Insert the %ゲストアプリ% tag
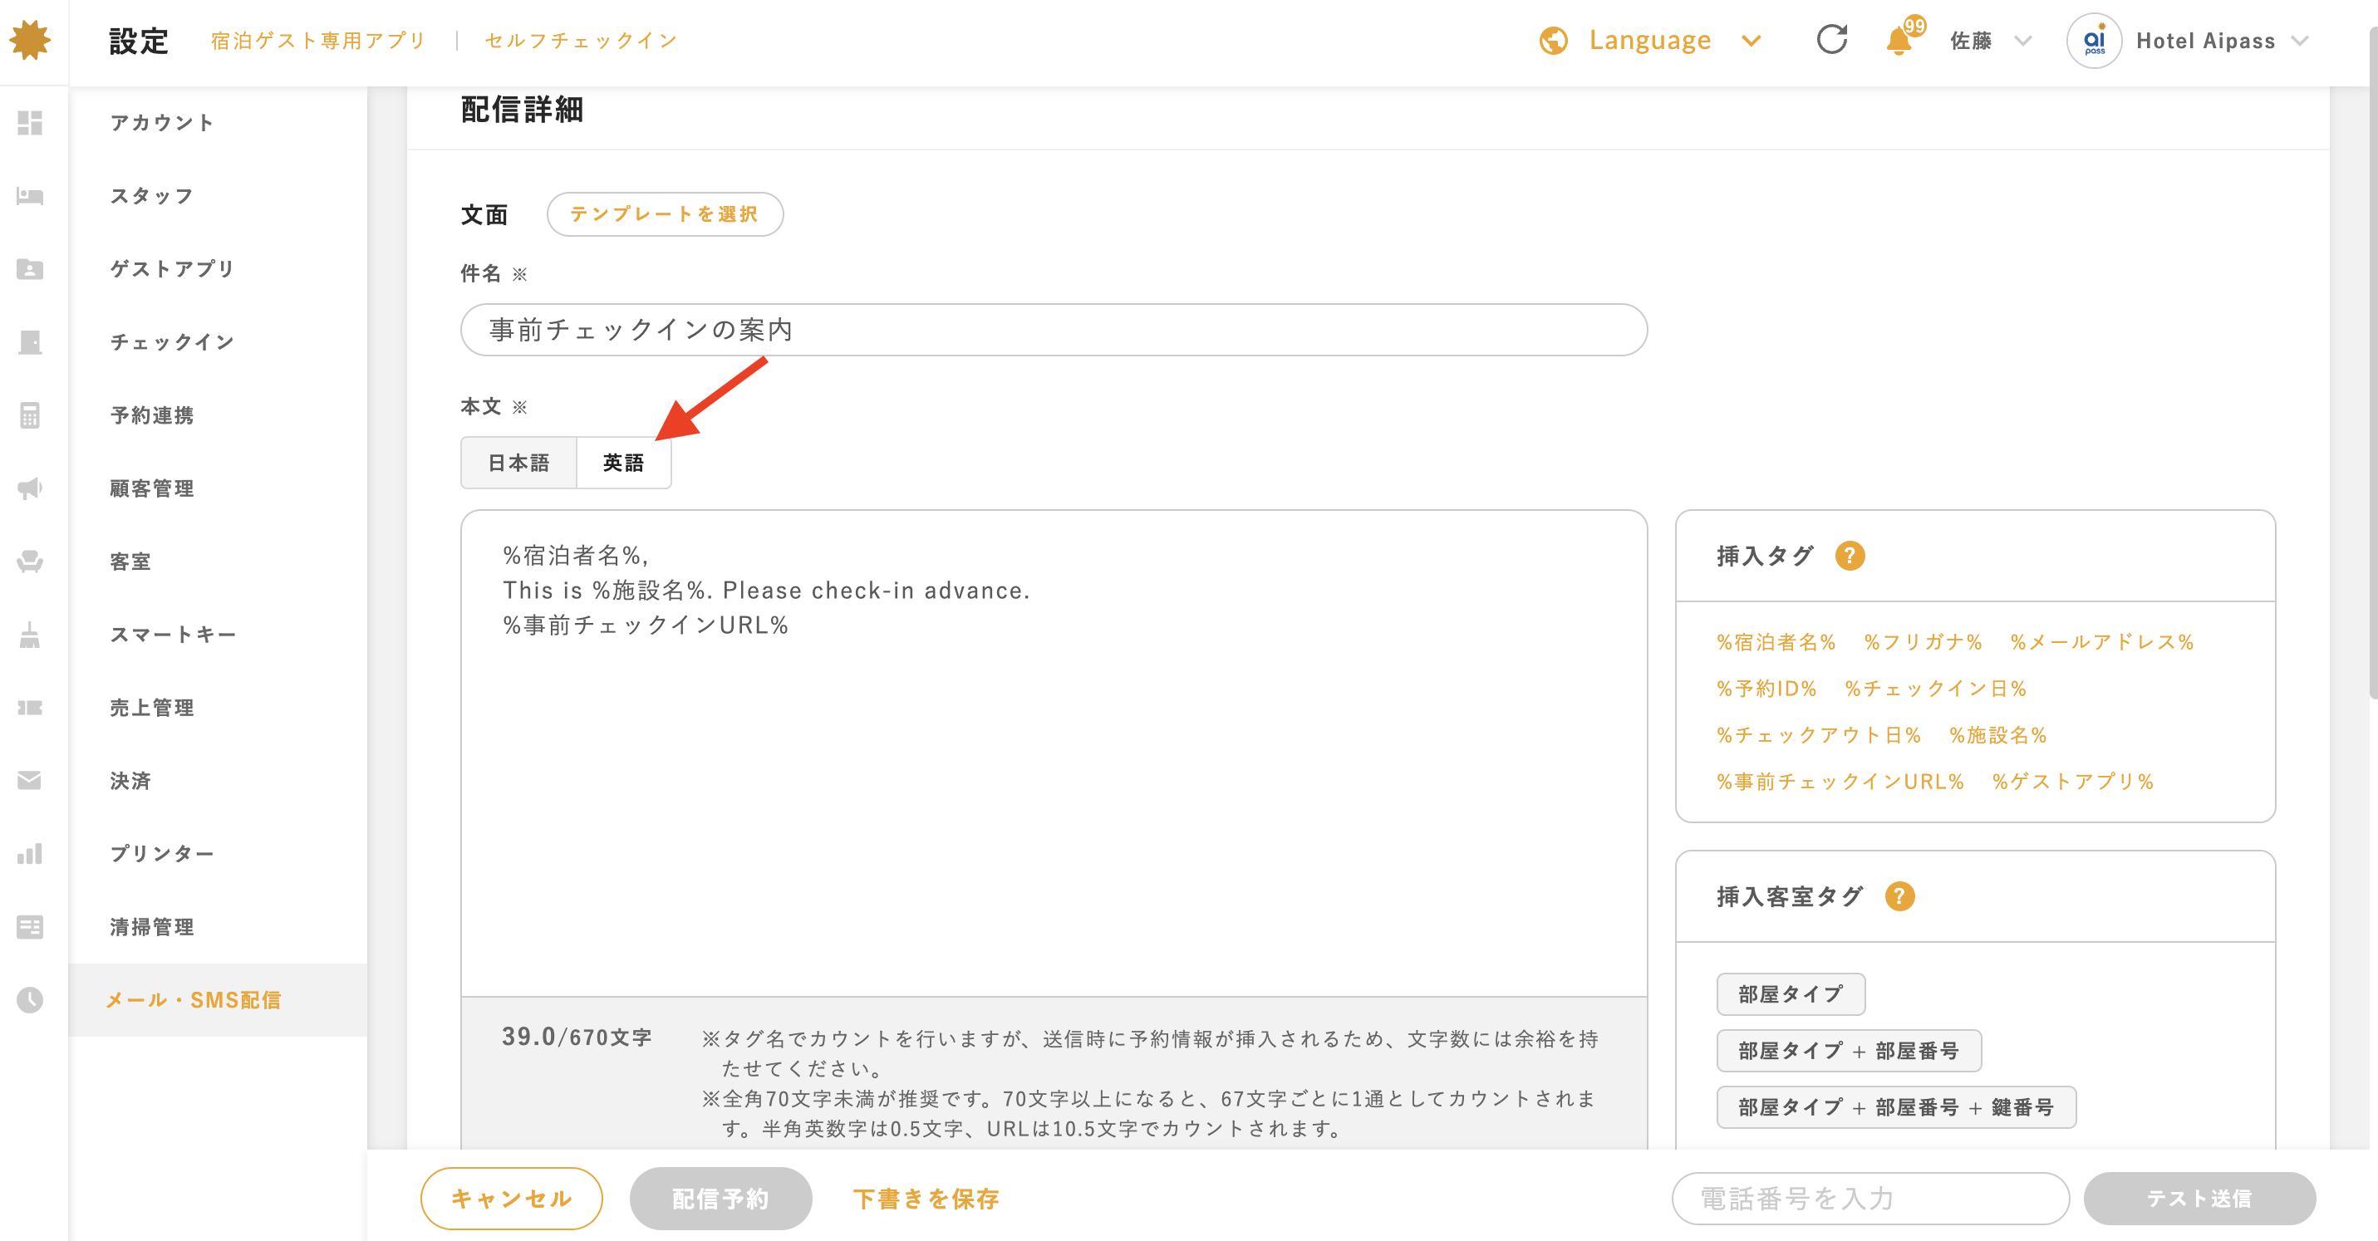 pos(2073,781)
